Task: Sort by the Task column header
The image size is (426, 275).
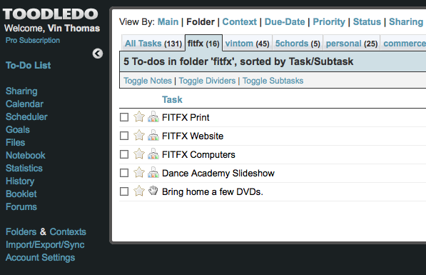Action: click(172, 99)
